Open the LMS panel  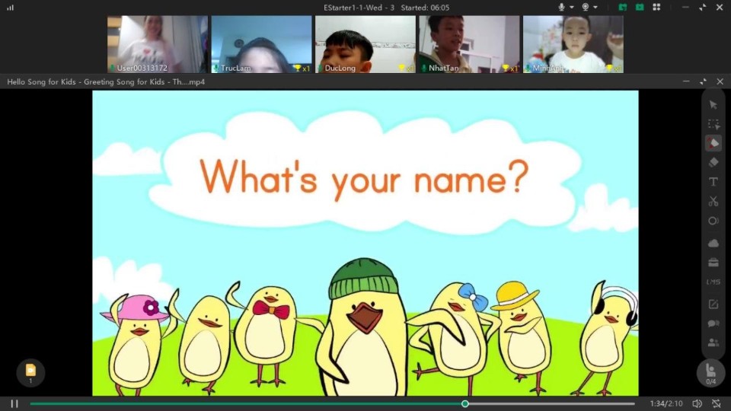click(x=713, y=282)
